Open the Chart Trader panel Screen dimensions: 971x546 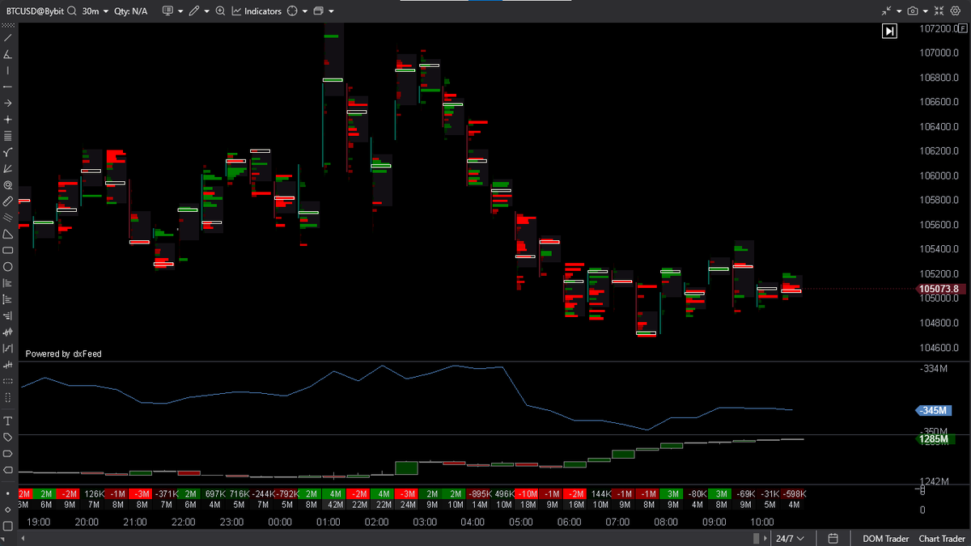pos(941,538)
